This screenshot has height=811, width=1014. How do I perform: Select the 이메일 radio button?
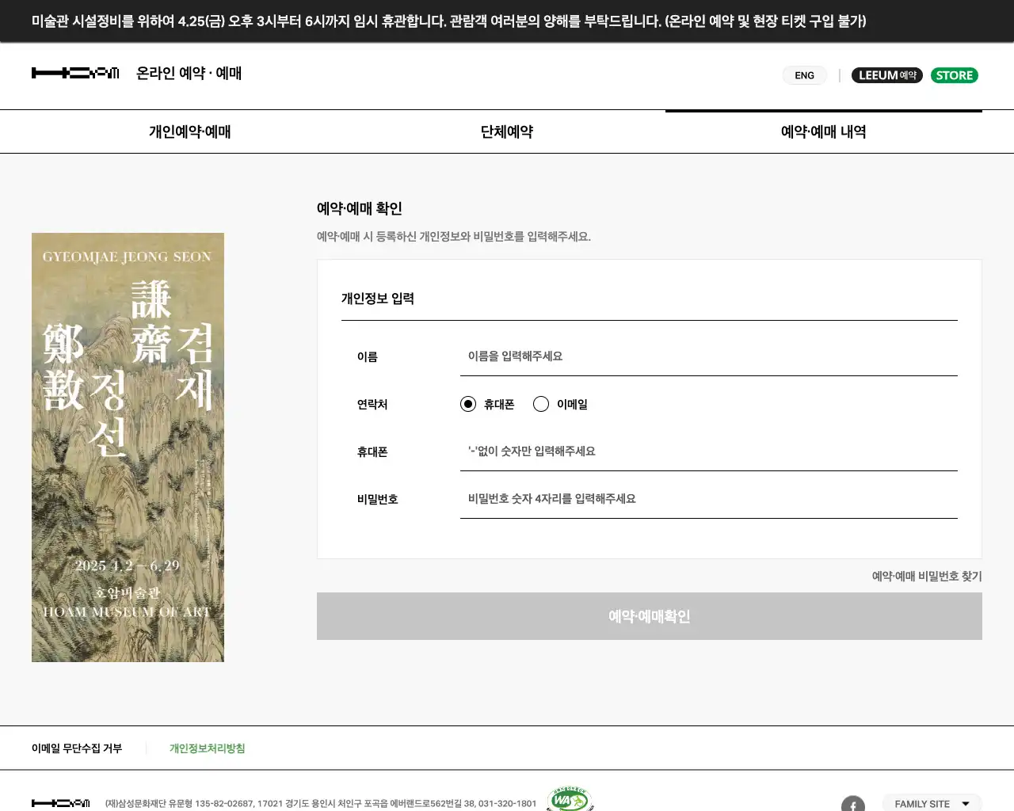click(541, 404)
